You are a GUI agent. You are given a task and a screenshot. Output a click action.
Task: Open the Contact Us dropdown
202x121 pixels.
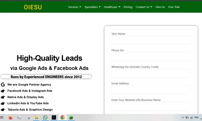click(x=144, y=7)
